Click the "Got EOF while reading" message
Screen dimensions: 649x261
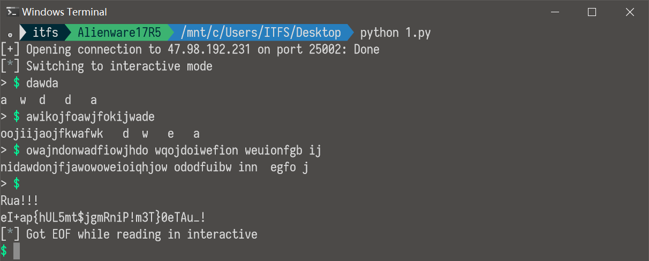(141, 234)
